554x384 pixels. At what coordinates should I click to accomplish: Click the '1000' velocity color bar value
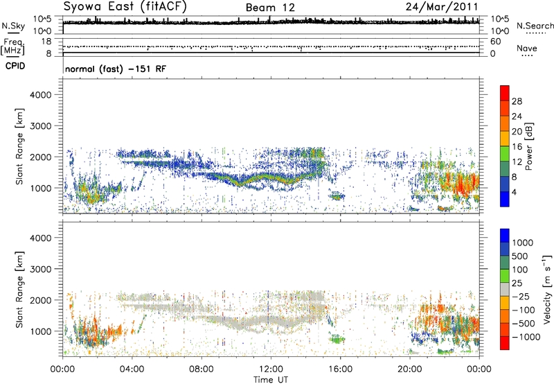point(523,243)
